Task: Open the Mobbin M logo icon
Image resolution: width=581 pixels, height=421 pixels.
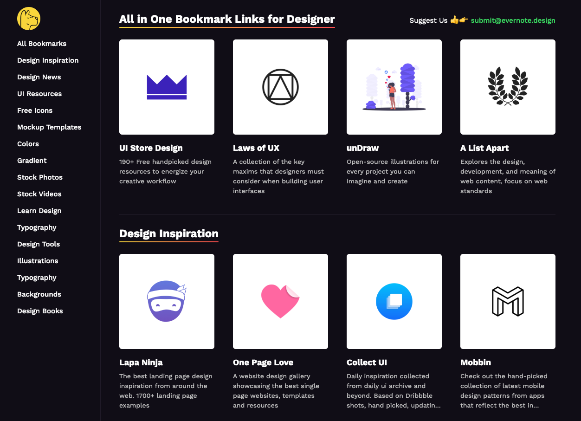Action: (508, 301)
